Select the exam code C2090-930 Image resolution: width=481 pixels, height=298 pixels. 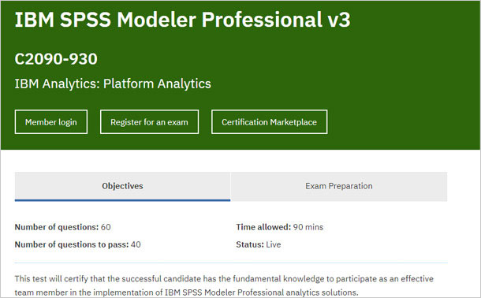pos(56,59)
